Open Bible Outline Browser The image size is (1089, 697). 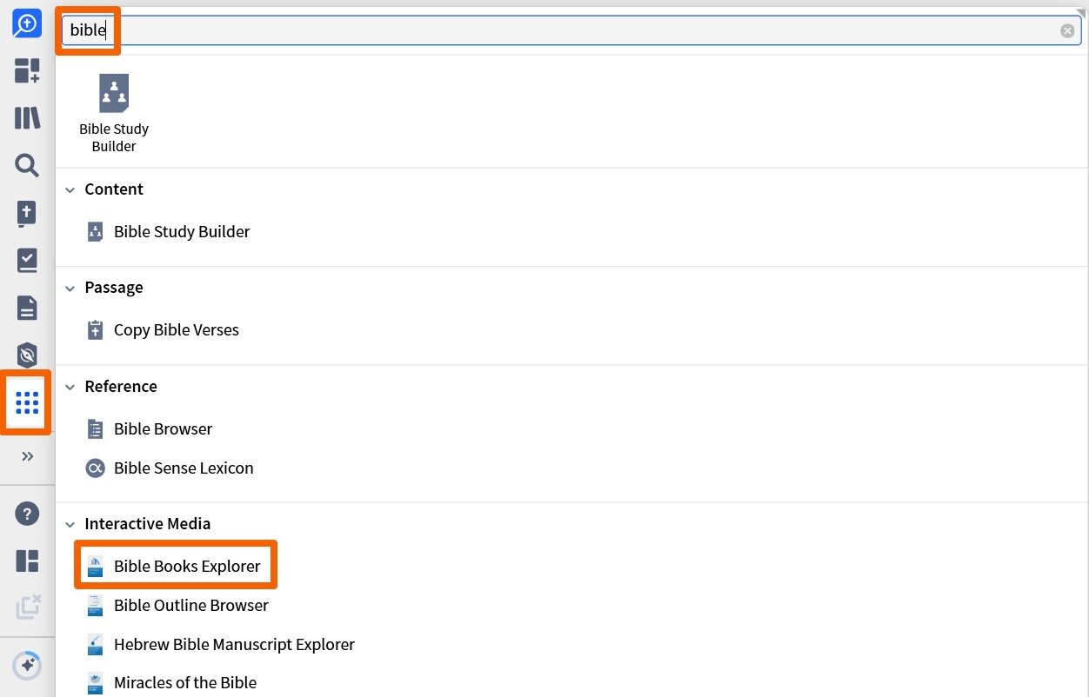pyautogui.click(x=177, y=606)
